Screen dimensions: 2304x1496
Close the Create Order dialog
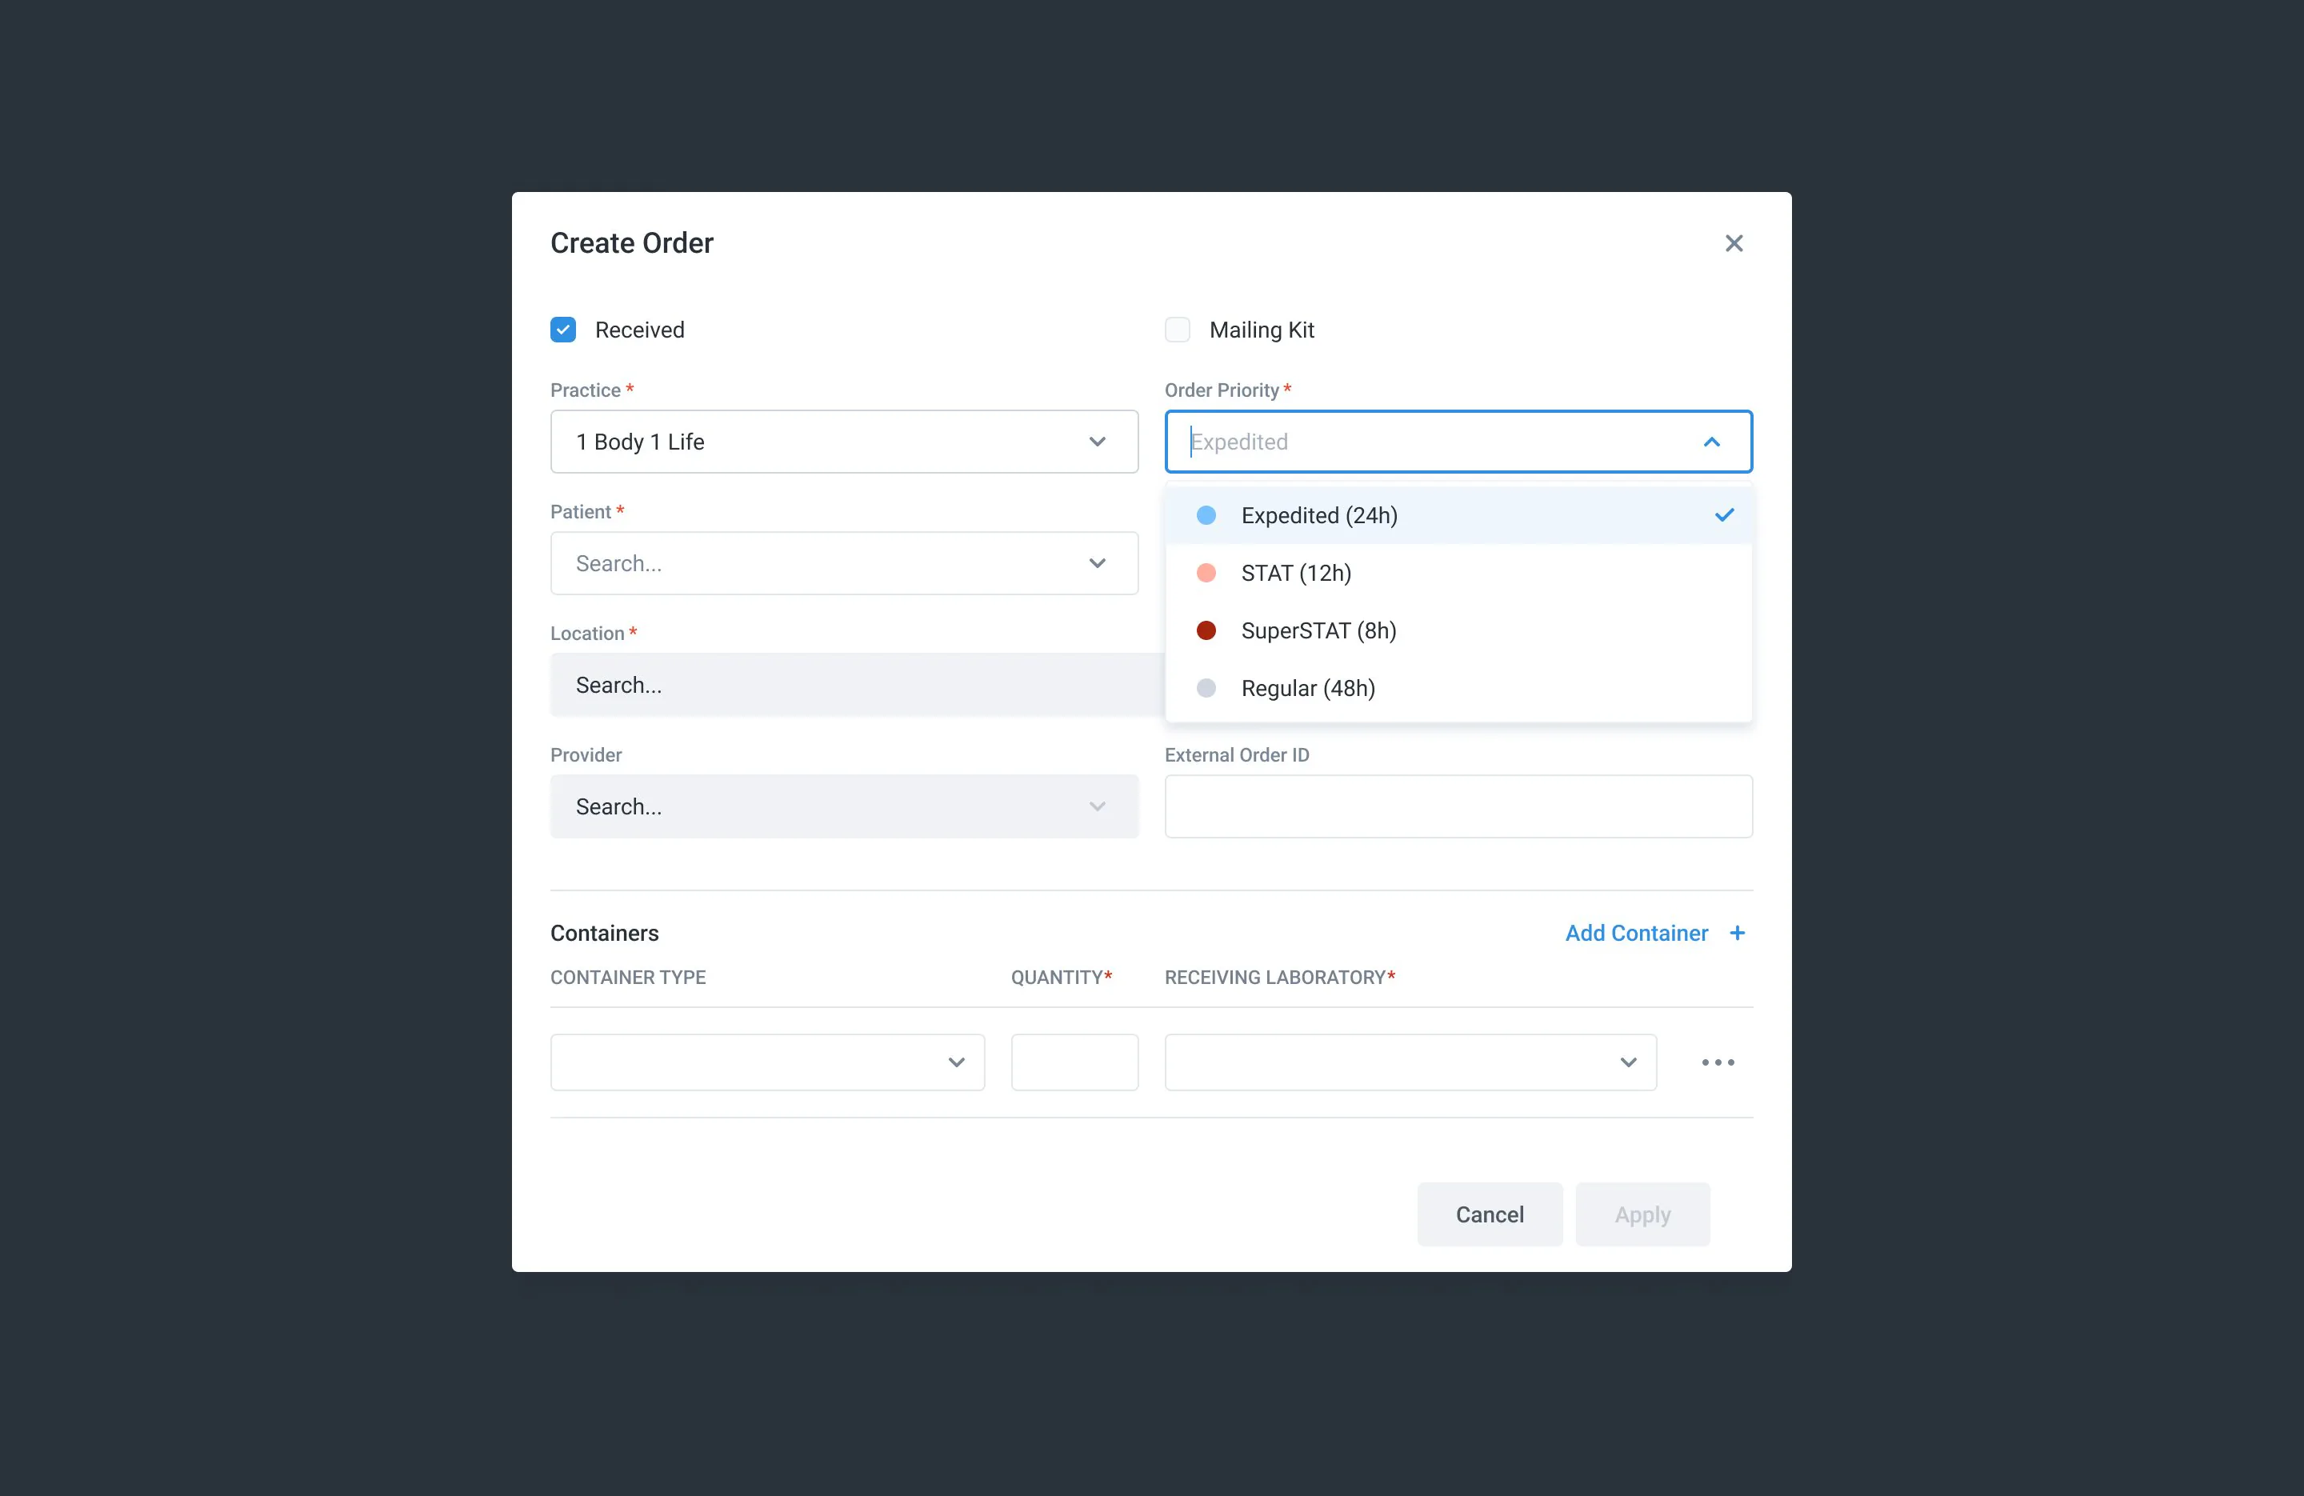(x=1734, y=243)
